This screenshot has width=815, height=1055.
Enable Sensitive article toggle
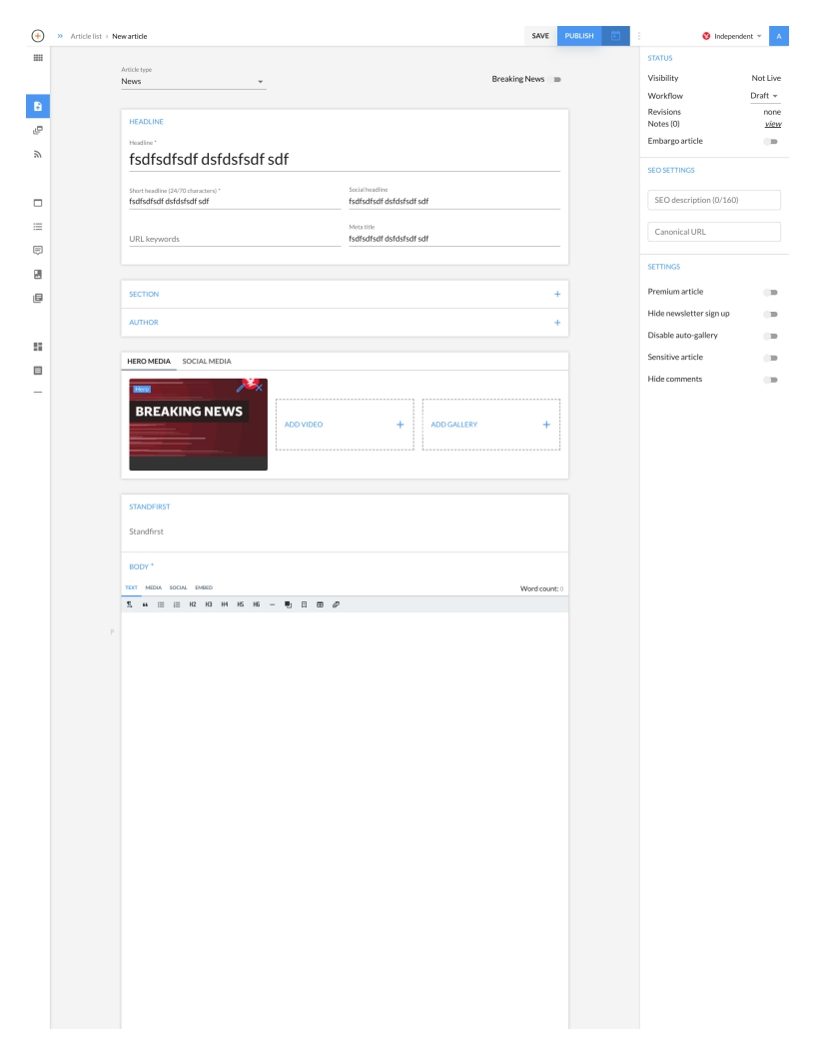771,358
